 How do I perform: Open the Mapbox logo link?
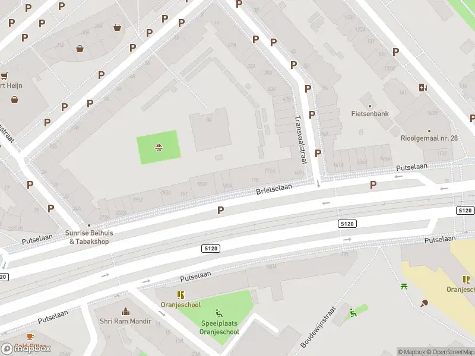click(x=26, y=348)
